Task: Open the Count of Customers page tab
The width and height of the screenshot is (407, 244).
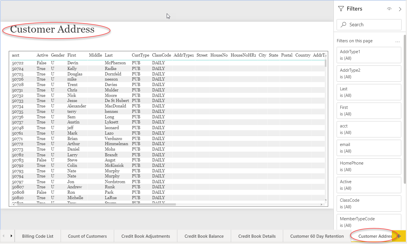Action: 87,236
